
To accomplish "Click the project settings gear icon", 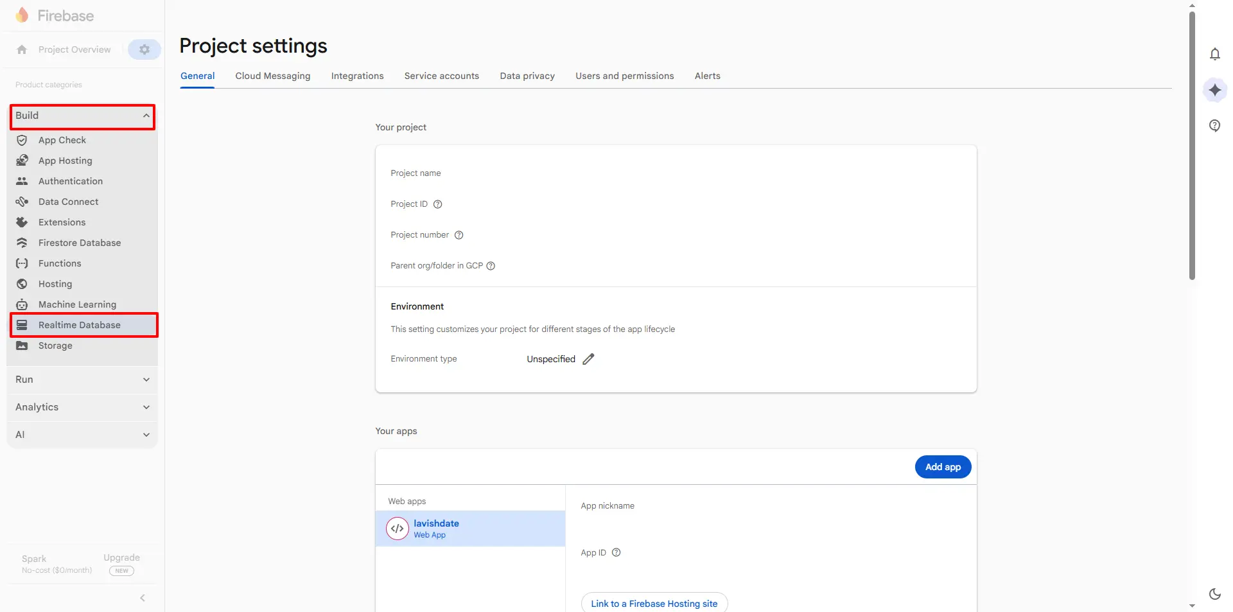I will pos(144,49).
